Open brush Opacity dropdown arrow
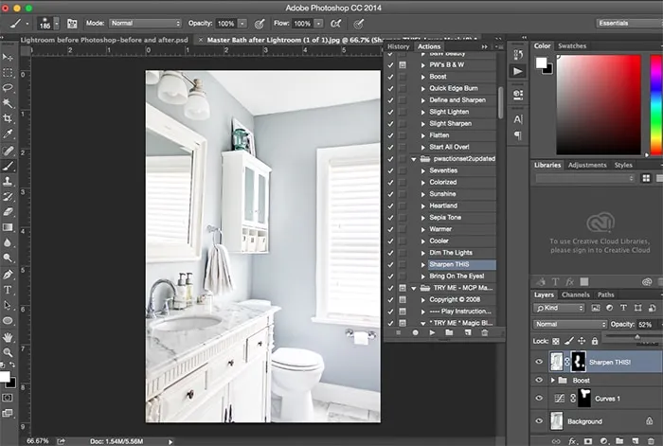663x446 pixels. [x=242, y=24]
